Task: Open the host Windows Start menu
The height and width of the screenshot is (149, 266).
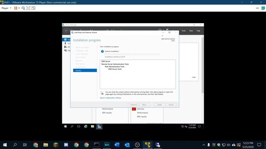Action: 5,145
